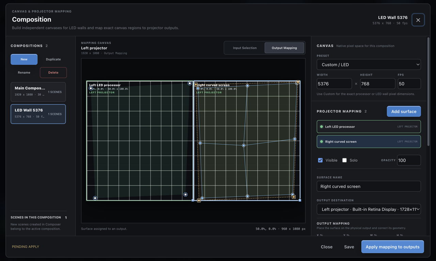Image resolution: width=436 pixels, height=261 pixels.
Task: Open the Preset dropdown showing Custom / LED
Action: [x=369, y=65]
